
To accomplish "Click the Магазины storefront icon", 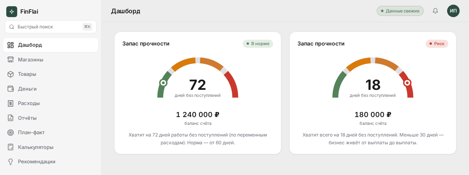I will pos(11,59).
